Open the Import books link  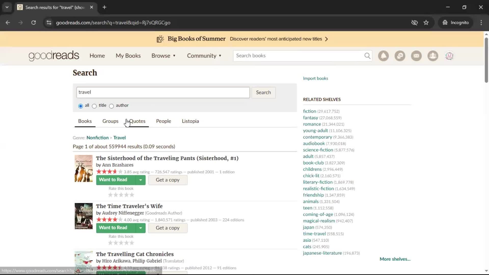click(315, 78)
